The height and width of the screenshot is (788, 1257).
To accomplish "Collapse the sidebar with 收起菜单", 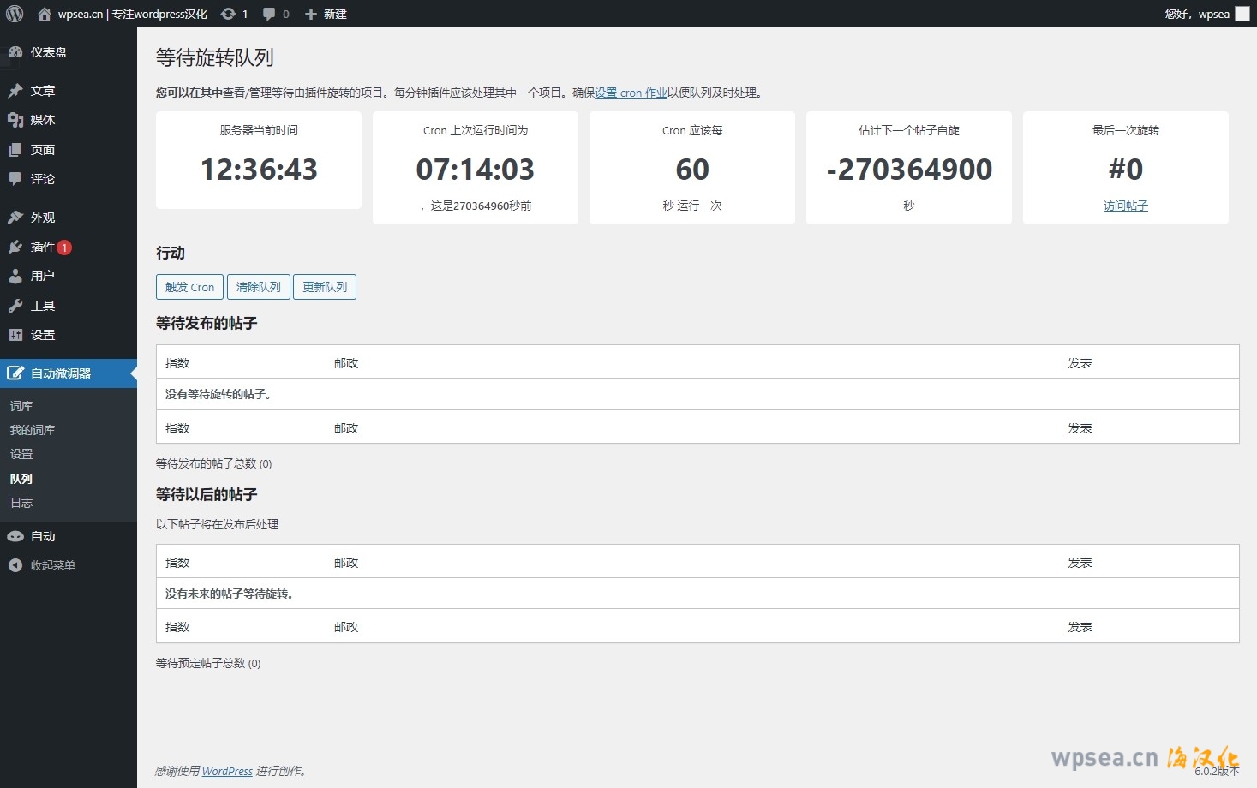I will [52, 565].
